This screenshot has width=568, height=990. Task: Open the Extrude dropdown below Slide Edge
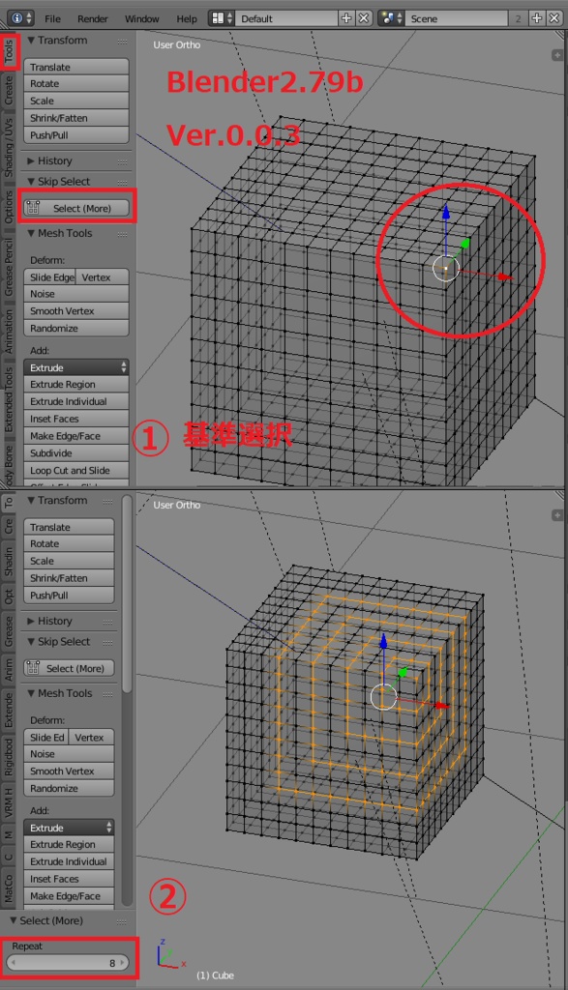click(x=76, y=367)
